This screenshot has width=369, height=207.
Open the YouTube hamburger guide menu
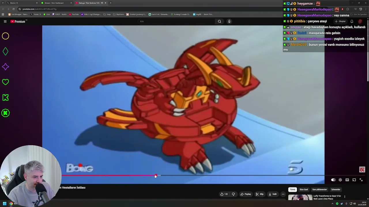[5, 21]
